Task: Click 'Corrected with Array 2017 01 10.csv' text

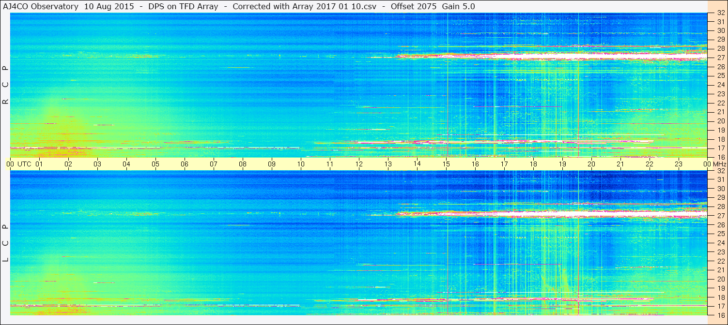Action: pos(304,6)
